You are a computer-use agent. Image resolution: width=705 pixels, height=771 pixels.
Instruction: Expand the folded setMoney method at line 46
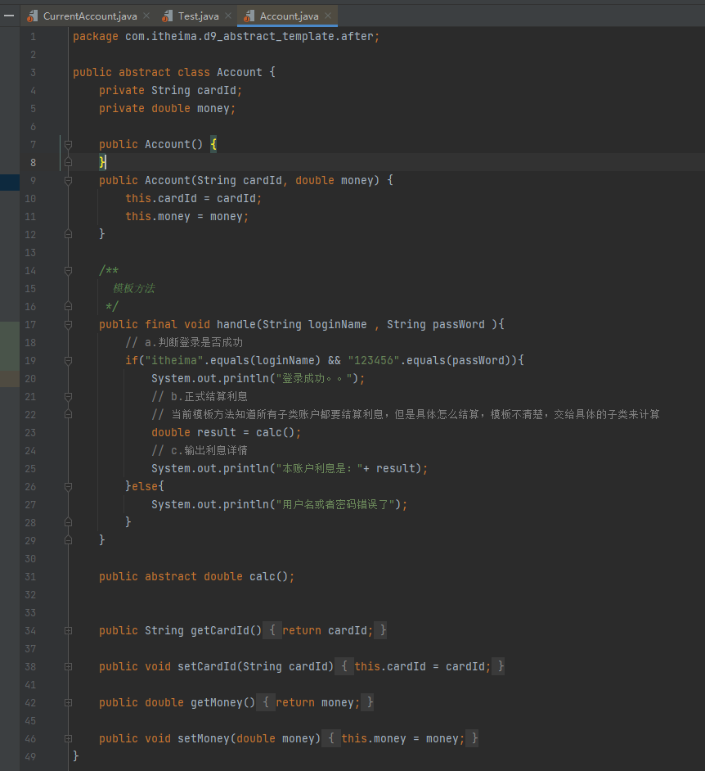click(68, 738)
